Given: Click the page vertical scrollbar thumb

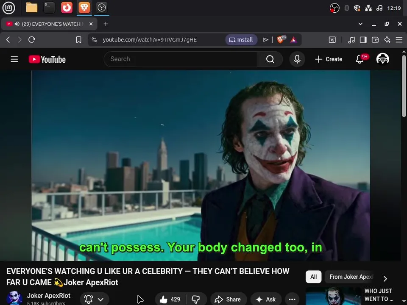Looking at the screenshot, I should tap(404, 86).
